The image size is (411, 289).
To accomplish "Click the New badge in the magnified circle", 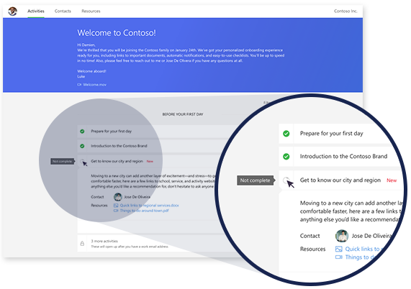I will coord(392,180).
